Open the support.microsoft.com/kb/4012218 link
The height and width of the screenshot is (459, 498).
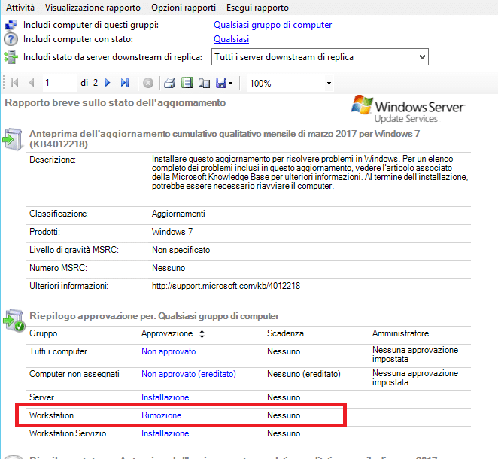pos(226,286)
